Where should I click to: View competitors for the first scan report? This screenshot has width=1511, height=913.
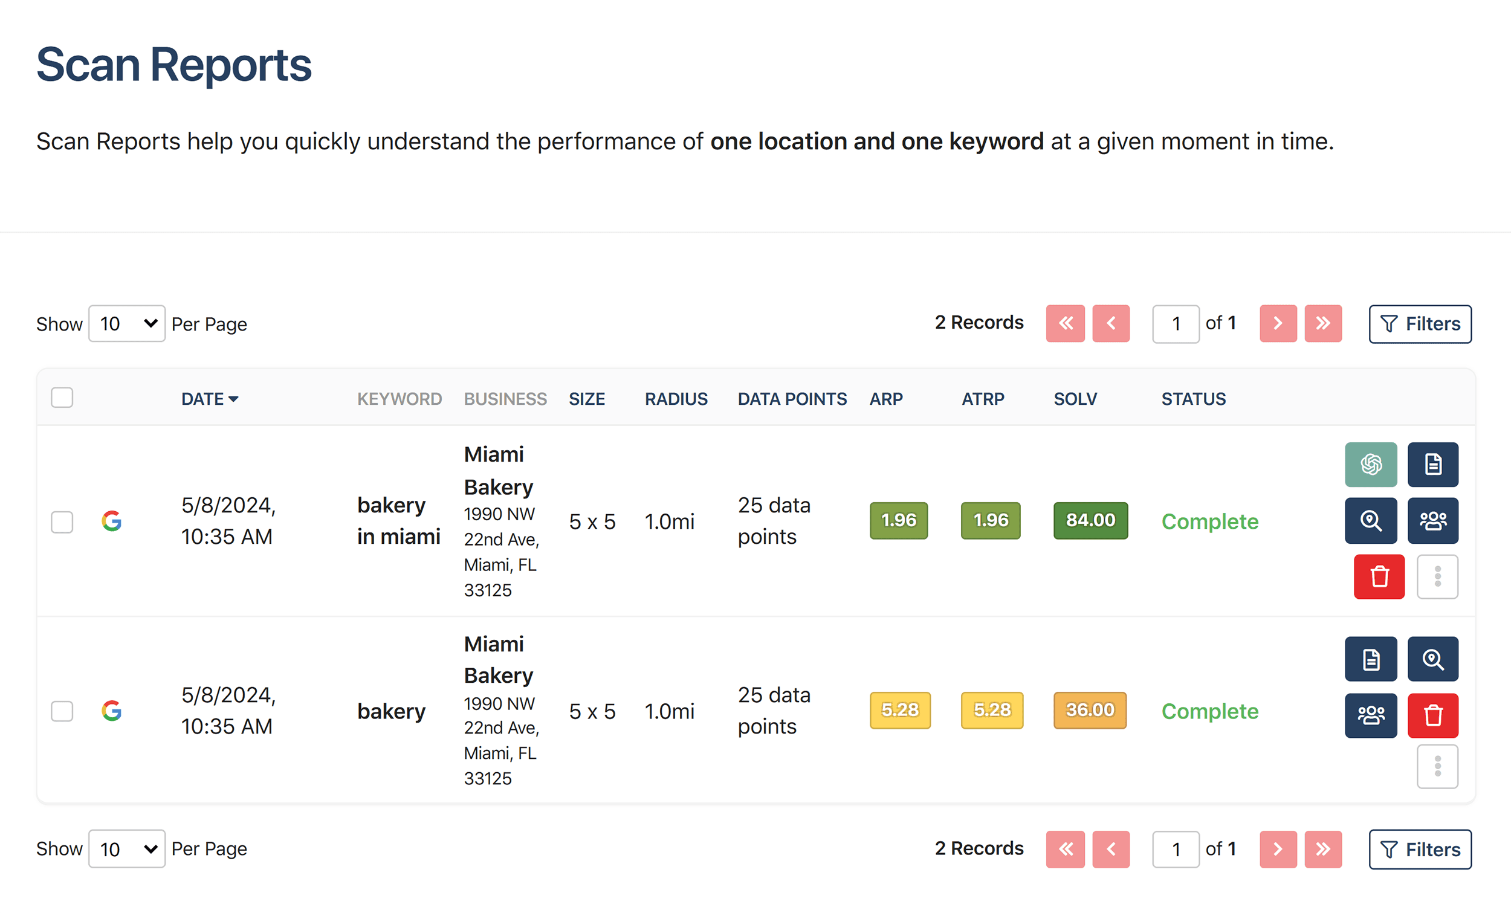click(1433, 521)
